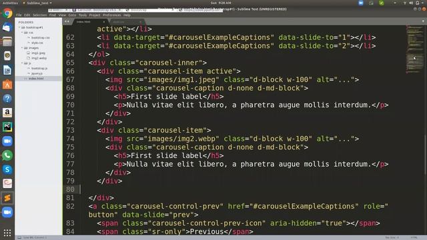Open the Help menu

127,15
